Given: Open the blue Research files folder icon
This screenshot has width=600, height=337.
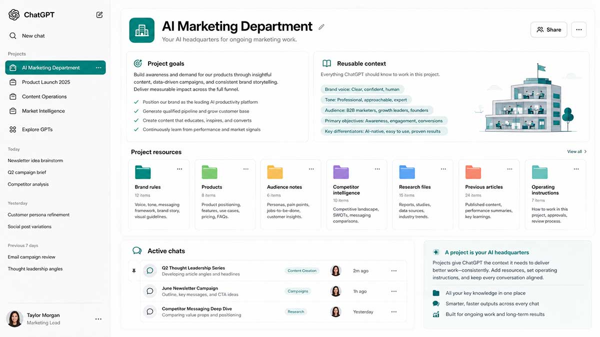Looking at the screenshot, I should coord(407,172).
